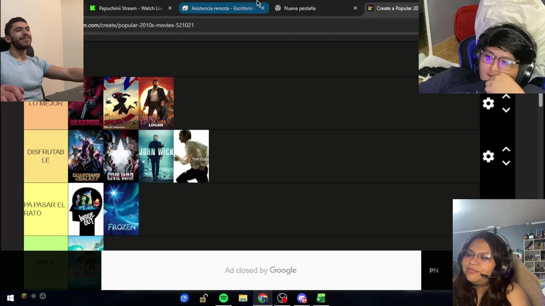Open the Steam-like circular taskbar icon
Viewport: 545px width, 306px height.
(x=43, y=296)
